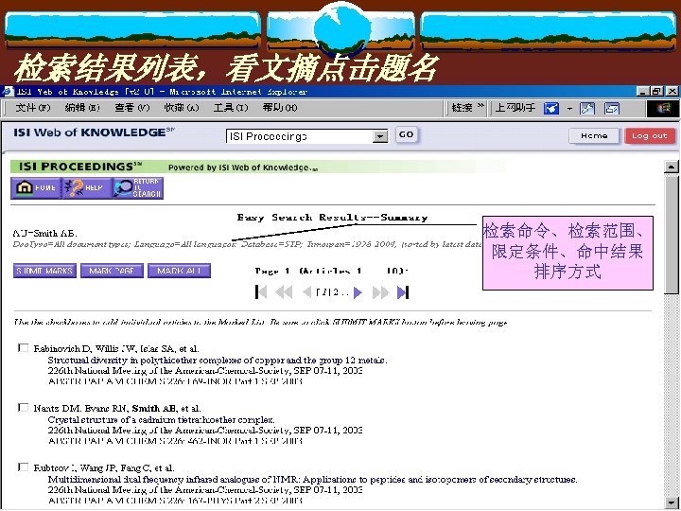The height and width of the screenshot is (511, 681).
Task: Go to the last results page arrow
Action: (403, 292)
